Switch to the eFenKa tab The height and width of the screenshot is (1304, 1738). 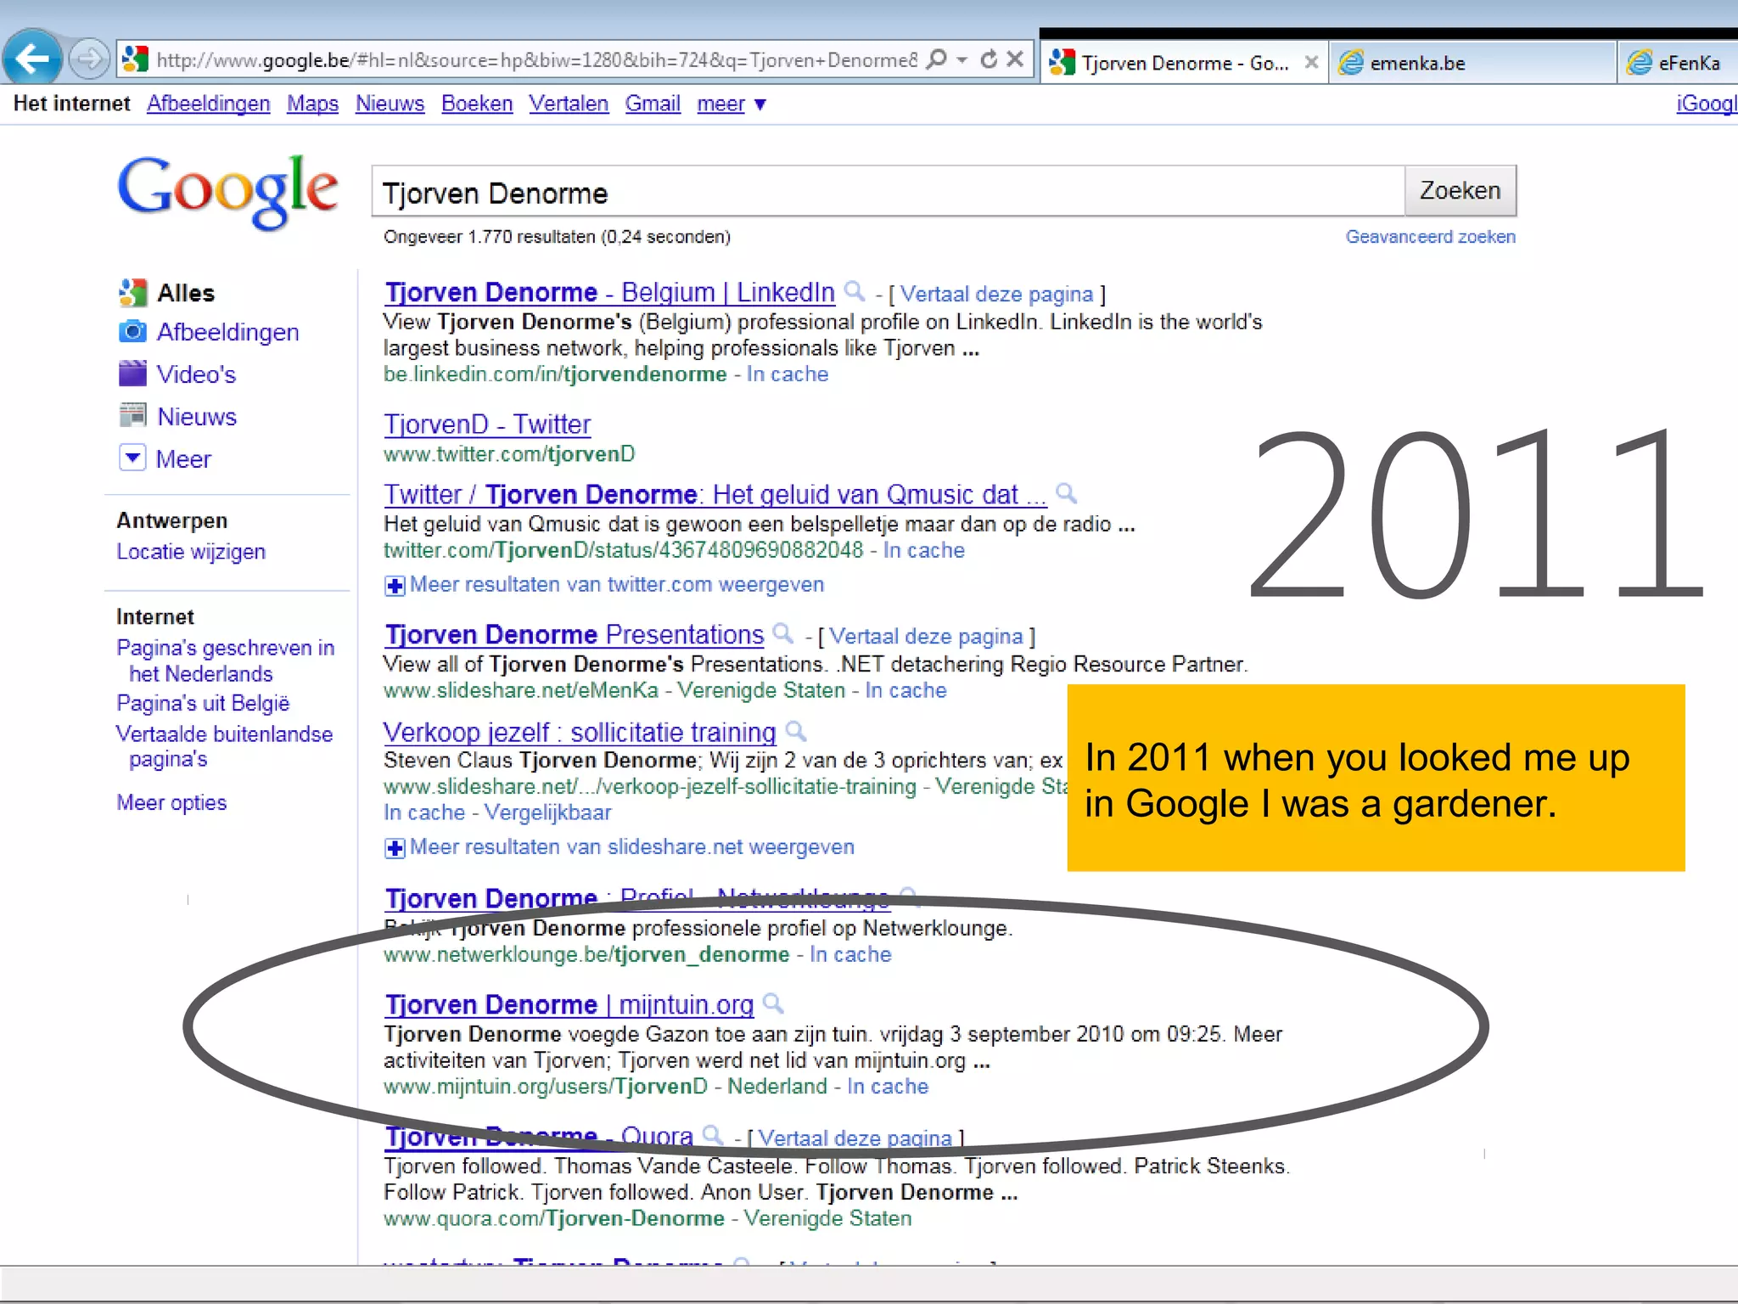(1677, 63)
